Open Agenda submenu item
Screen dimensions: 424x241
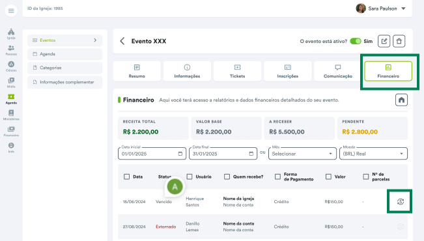65,54
